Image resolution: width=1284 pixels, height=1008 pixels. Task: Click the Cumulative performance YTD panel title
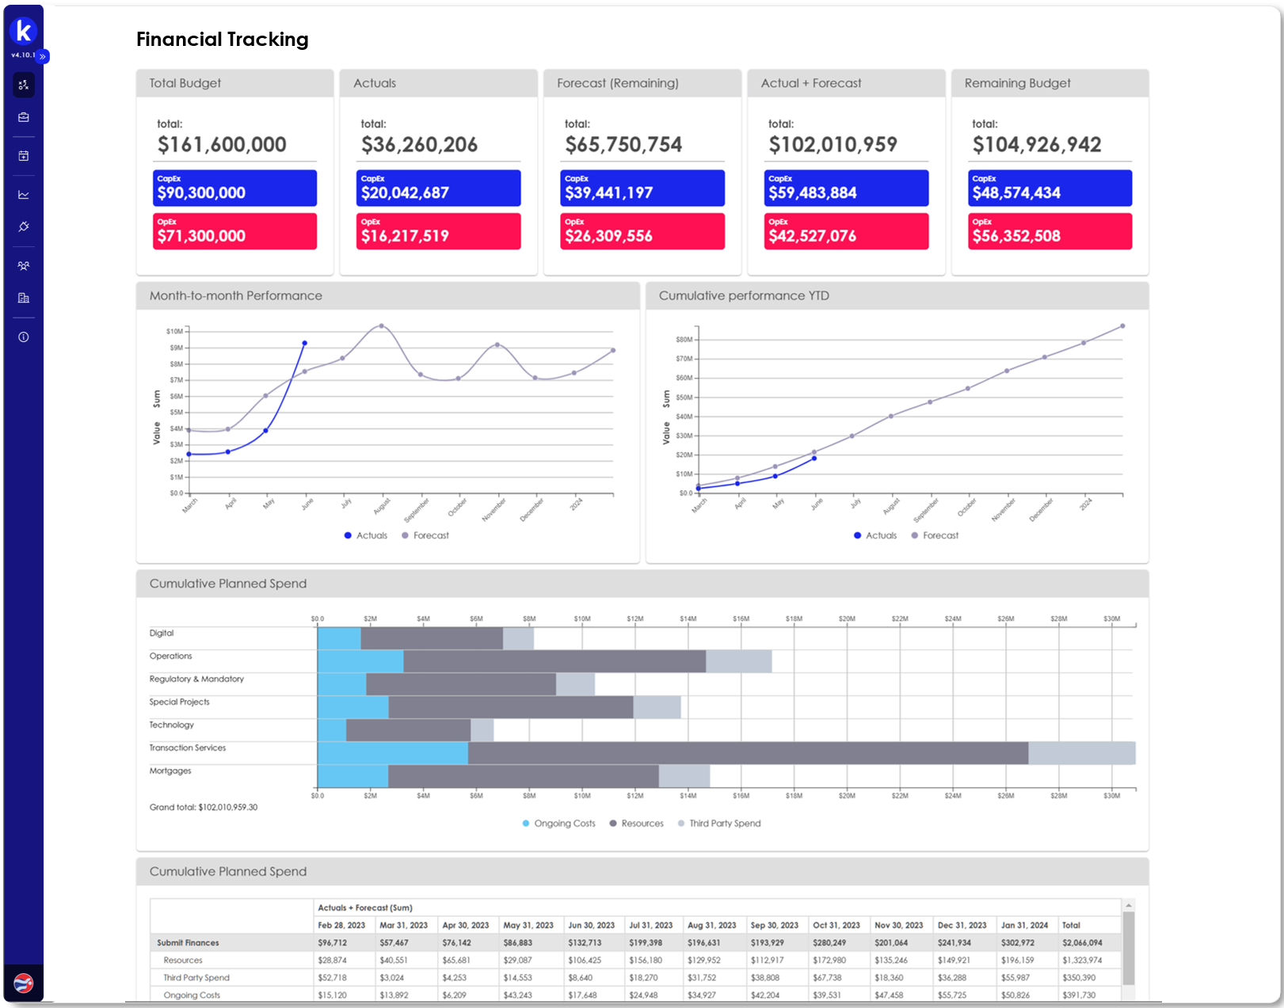point(744,295)
